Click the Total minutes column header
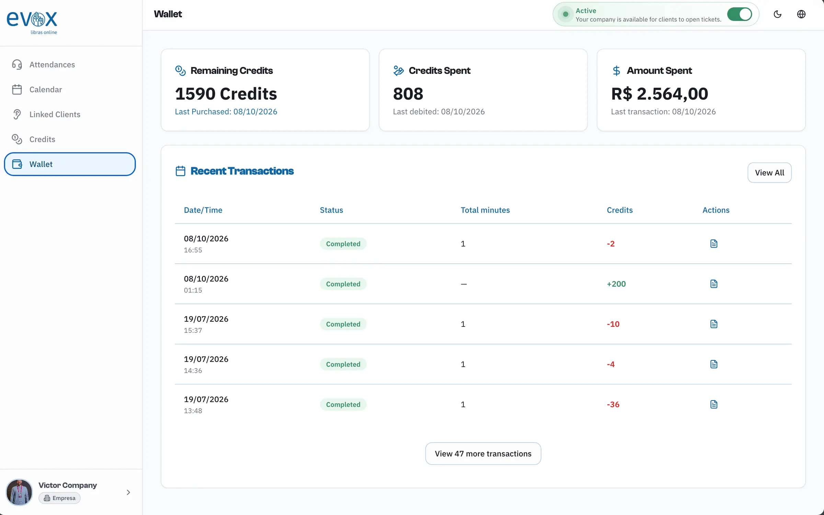This screenshot has width=824, height=515. (x=485, y=210)
